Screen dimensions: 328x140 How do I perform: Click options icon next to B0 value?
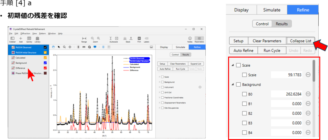(x=308, y=94)
